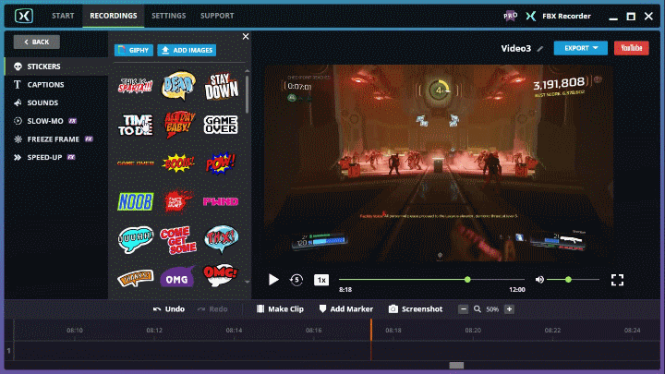
Task: Pick the pink PWND sticker
Action: coord(221,201)
